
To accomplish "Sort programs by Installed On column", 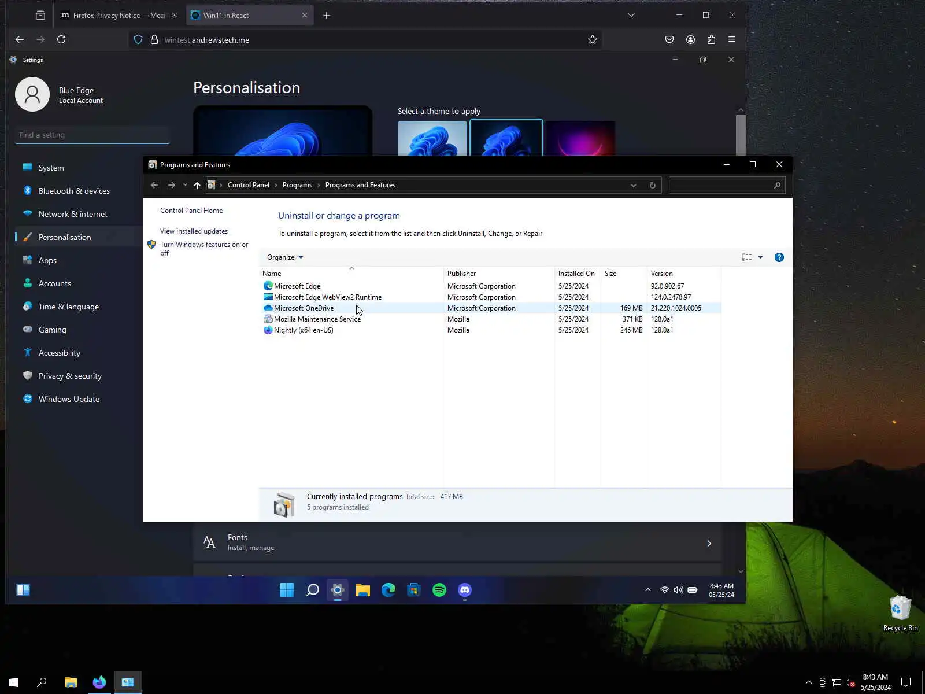I will tap(578, 274).
